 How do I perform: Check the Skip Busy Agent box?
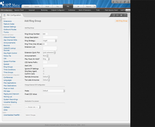(x=44, y=71)
